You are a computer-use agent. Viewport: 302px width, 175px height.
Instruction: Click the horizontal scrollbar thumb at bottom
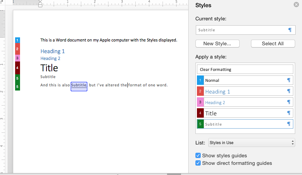point(174,174)
